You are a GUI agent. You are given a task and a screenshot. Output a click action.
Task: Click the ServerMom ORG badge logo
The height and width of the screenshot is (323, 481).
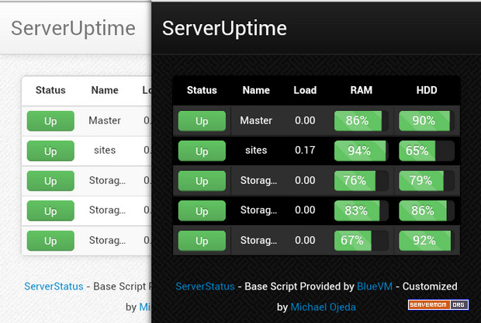438,304
